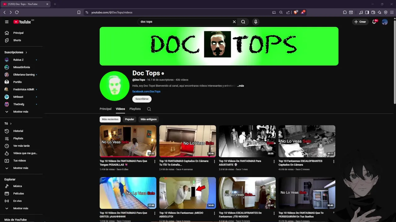Click the zoom magnifier in address bar
Viewport: 396px width, 222px height.
click(281, 12)
